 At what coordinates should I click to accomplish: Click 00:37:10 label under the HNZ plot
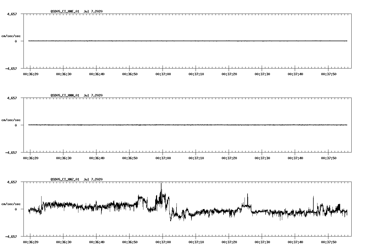[x=196, y=242]
